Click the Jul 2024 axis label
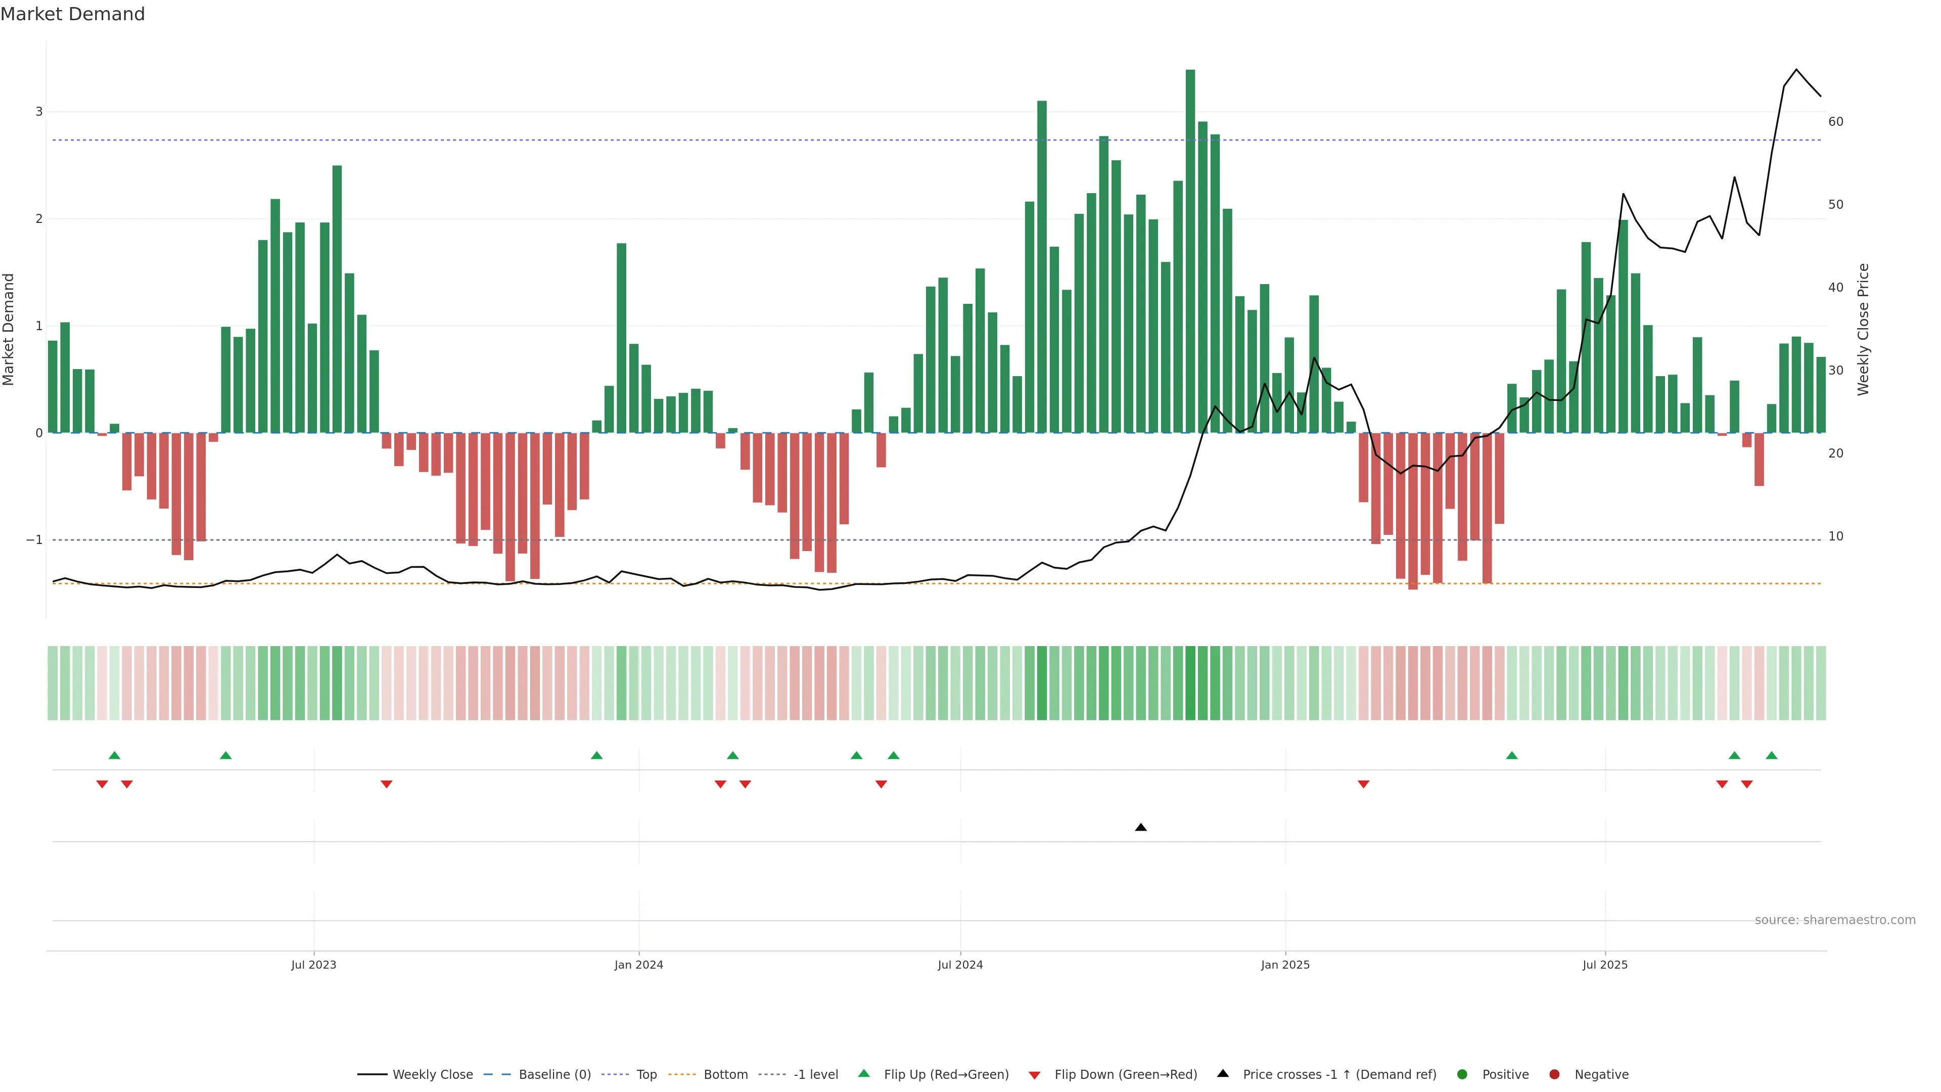Screen dimensions: 1941x1092 (x=960, y=965)
